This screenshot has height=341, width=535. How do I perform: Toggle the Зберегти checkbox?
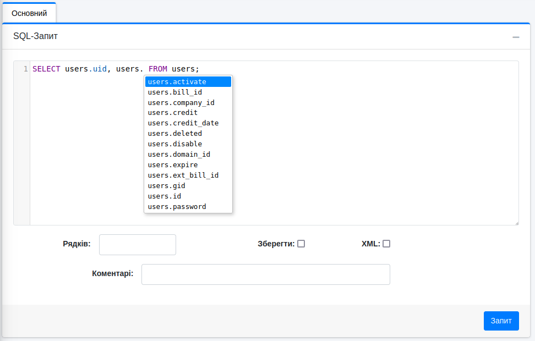(301, 244)
